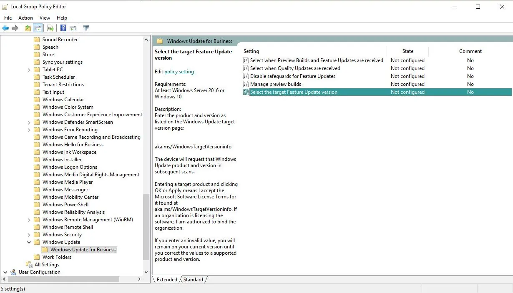Expand the Tablet PC tree node
This screenshot has width=513, height=293.
[x=29, y=69]
